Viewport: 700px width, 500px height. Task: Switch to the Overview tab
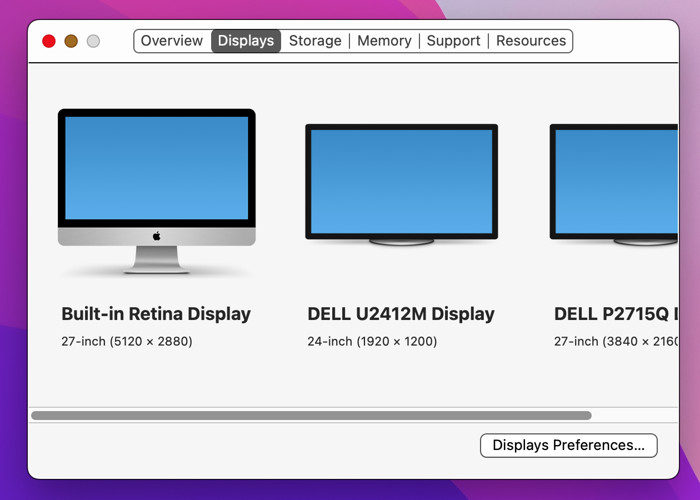(x=172, y=41)
